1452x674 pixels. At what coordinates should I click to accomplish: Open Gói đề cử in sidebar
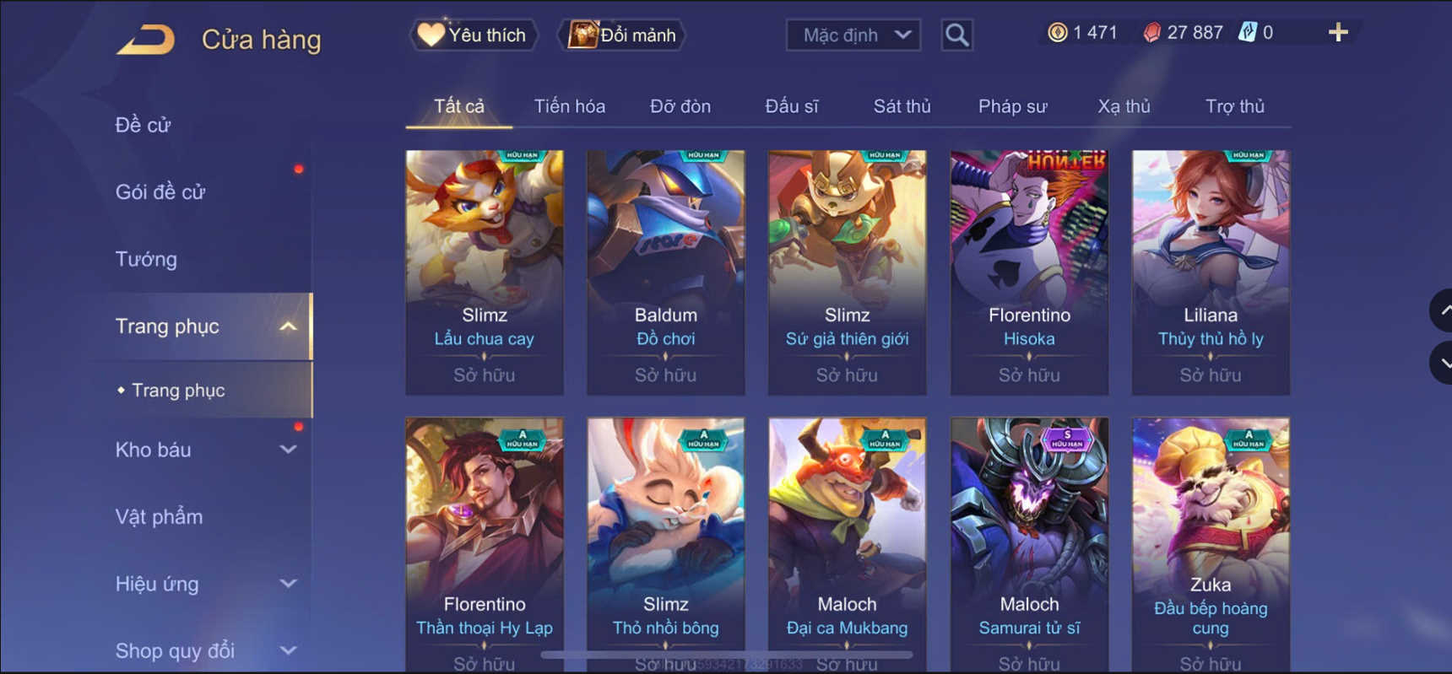[x=160, y=192]
